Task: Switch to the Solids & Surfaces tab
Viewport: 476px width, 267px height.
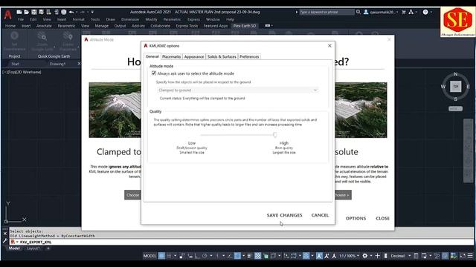Action: [222, 56]
